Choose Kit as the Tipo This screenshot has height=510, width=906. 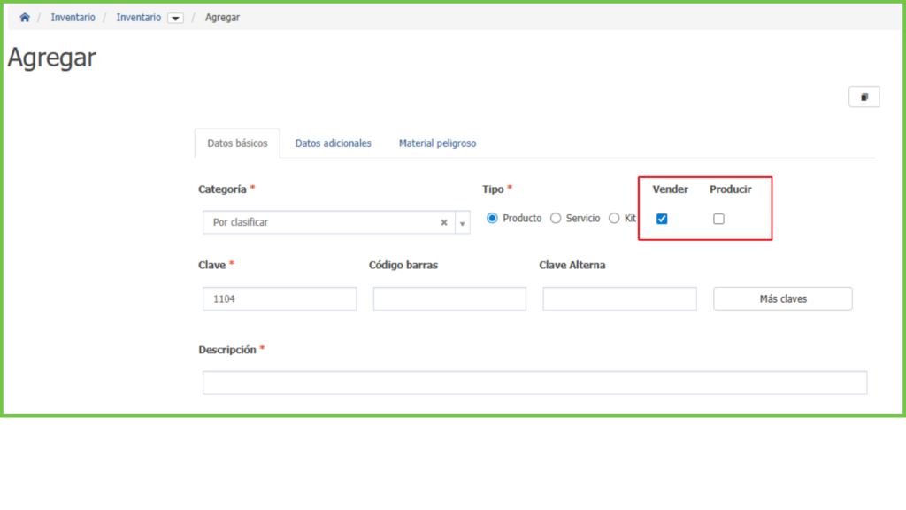click(614, 219)
